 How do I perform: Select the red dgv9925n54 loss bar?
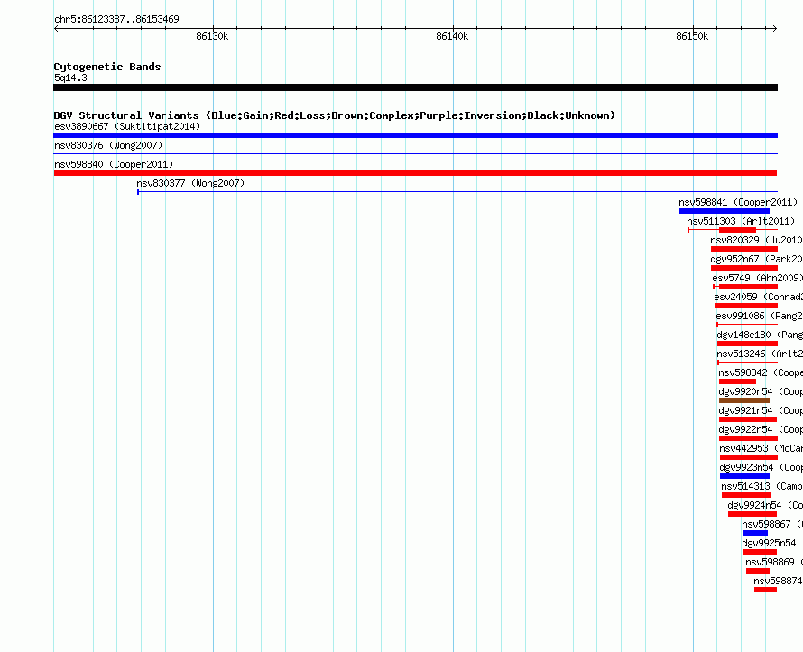(760, 552)
